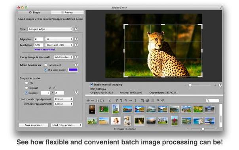Open horizontal crop alignment Center dropdown
Image resolution: width=239 pixels, height=150 pixels.
(63, 99)
